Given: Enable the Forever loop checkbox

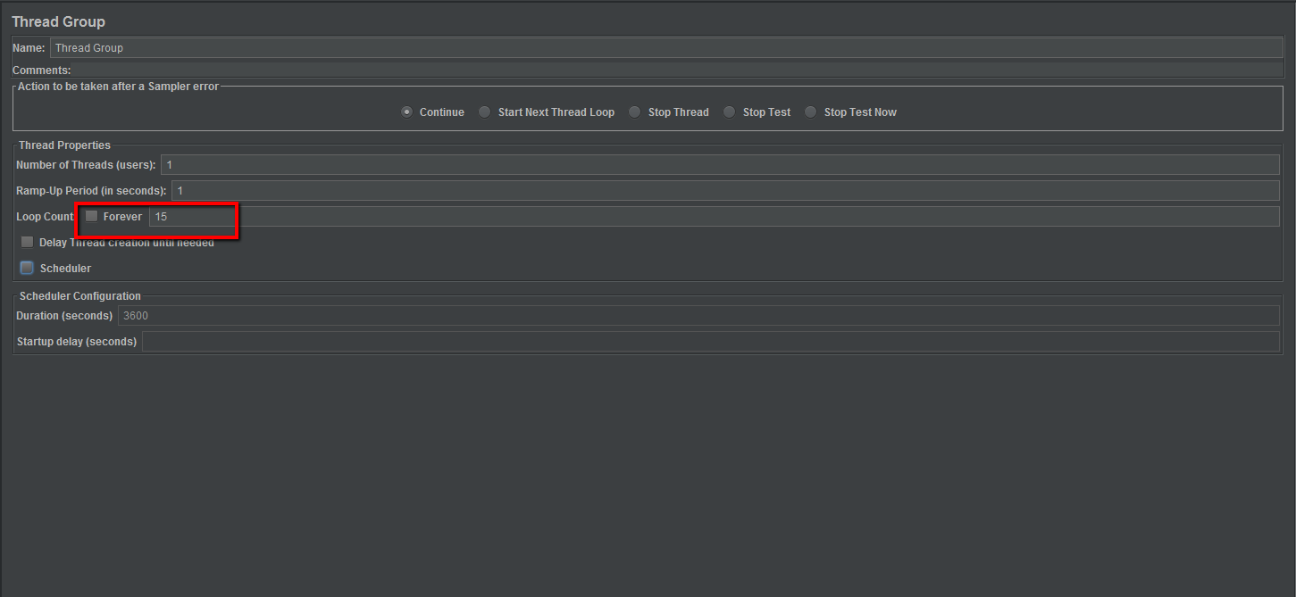Looking at the screenshot, I should point(92,217).
